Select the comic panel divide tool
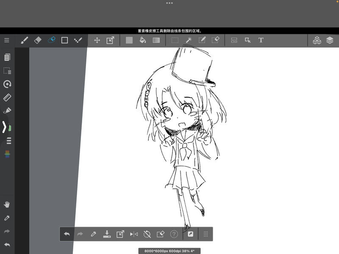This screenshot has height=254, width=339. [x=234, y=40]
